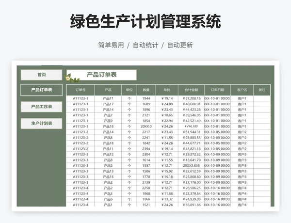Image resolution: width=291 pixels, height=223 pixels.
Task: Select total amount ¥37,208.16
Action: (191, 98)
